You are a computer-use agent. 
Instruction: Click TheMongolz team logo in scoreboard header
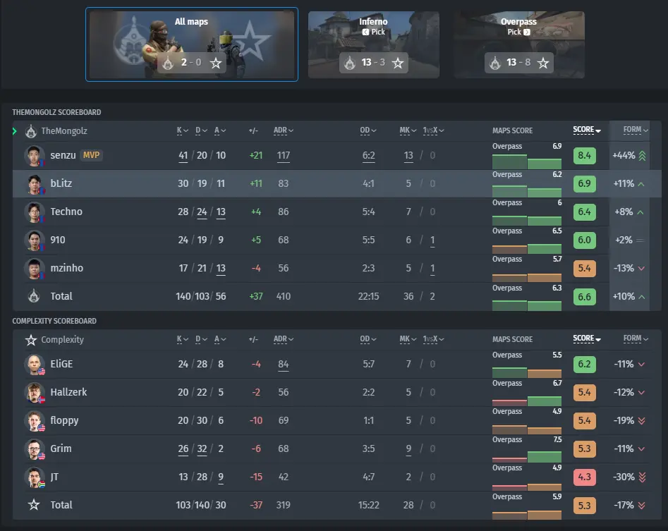pos(30,131)
